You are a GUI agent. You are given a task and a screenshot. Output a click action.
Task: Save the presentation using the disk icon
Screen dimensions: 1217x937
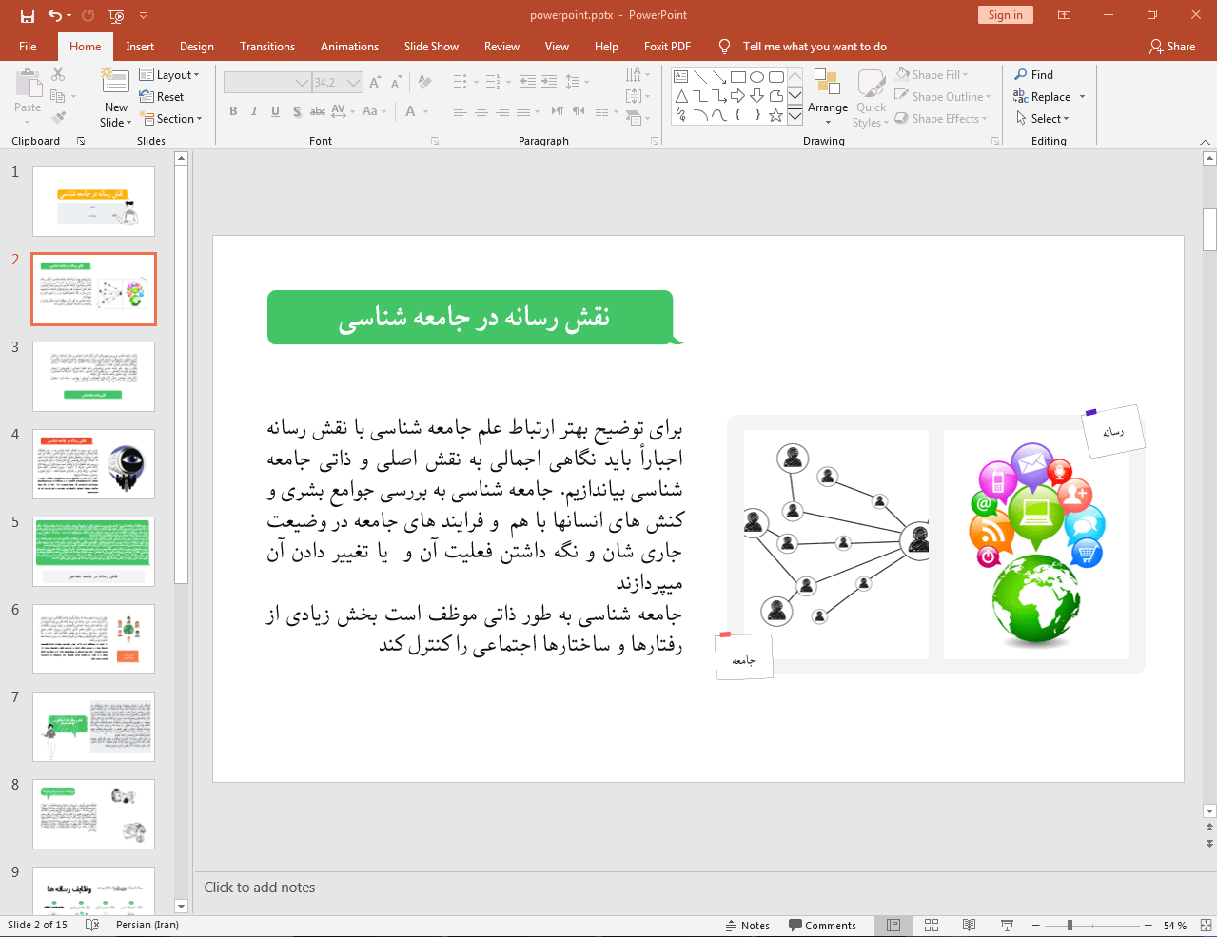27,15
